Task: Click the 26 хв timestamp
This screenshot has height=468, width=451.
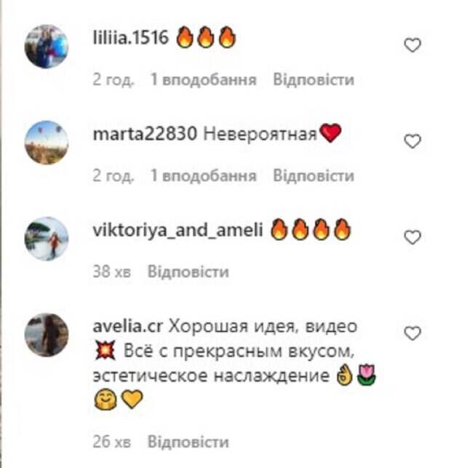Action: 112,442
